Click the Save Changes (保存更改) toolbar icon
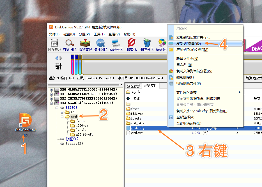The width and height of the screenshot is (262, 187). [x=54, y=45]
